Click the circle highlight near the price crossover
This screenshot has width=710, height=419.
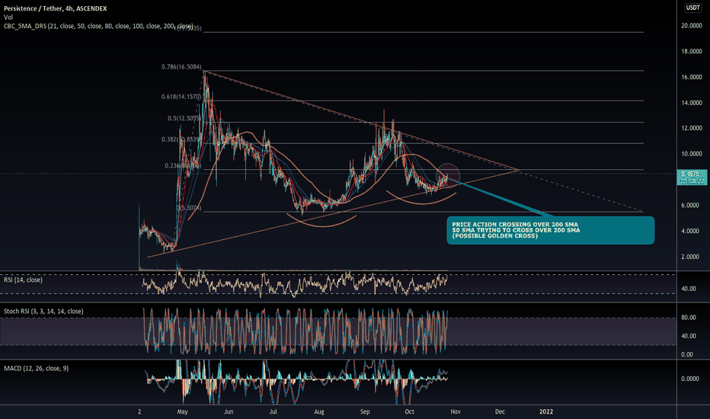(x=448, y=175)
